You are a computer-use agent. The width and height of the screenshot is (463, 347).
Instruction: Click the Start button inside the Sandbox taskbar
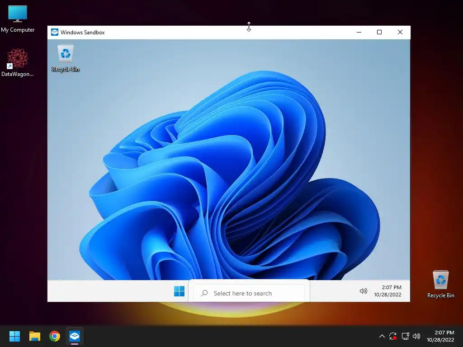click(179, 291)
